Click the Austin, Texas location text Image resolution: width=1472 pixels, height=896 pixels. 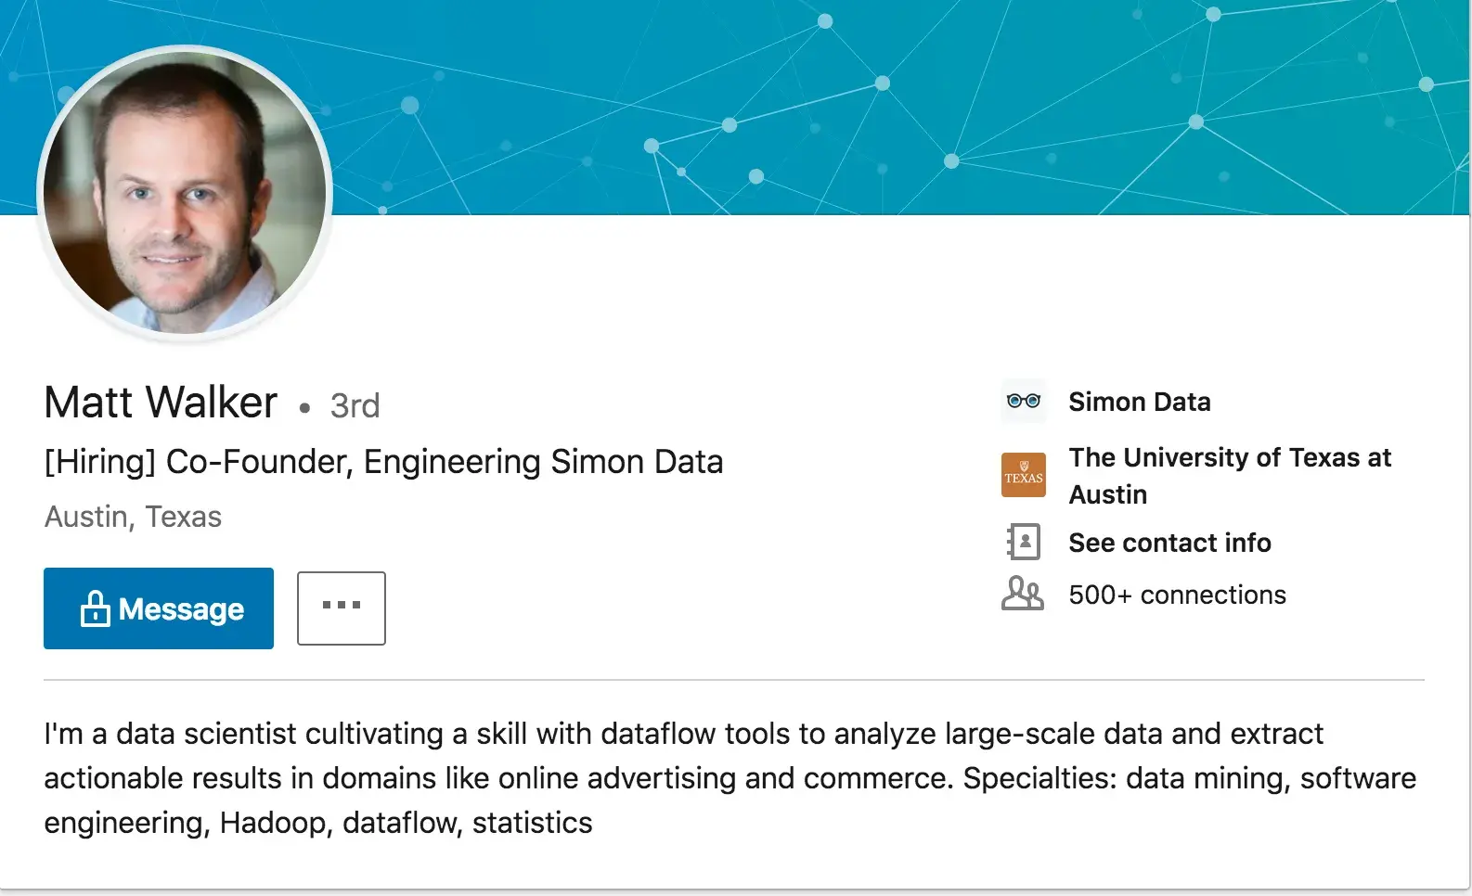coord(133,517)
